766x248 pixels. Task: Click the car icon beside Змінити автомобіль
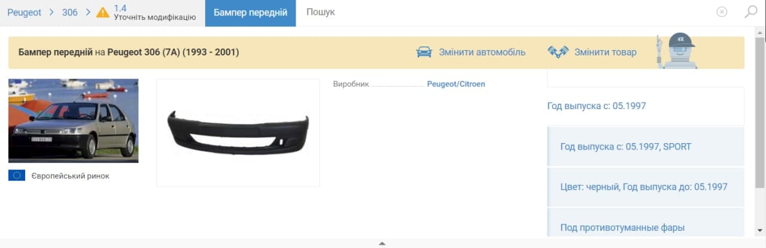(424, 52)
